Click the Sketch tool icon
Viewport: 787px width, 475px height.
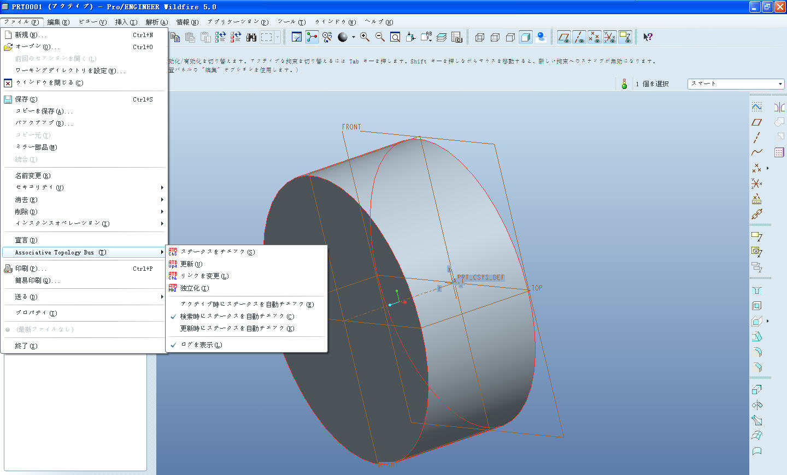[x=756, y=106]
